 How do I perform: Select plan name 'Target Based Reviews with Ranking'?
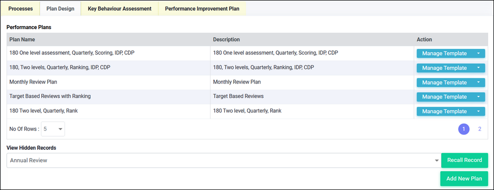tap(50, 97)
